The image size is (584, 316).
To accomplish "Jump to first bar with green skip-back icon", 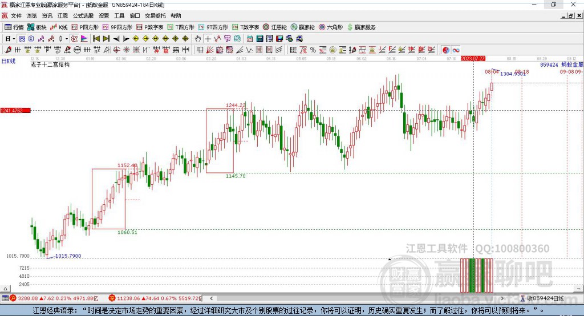I will click(96, 38).
